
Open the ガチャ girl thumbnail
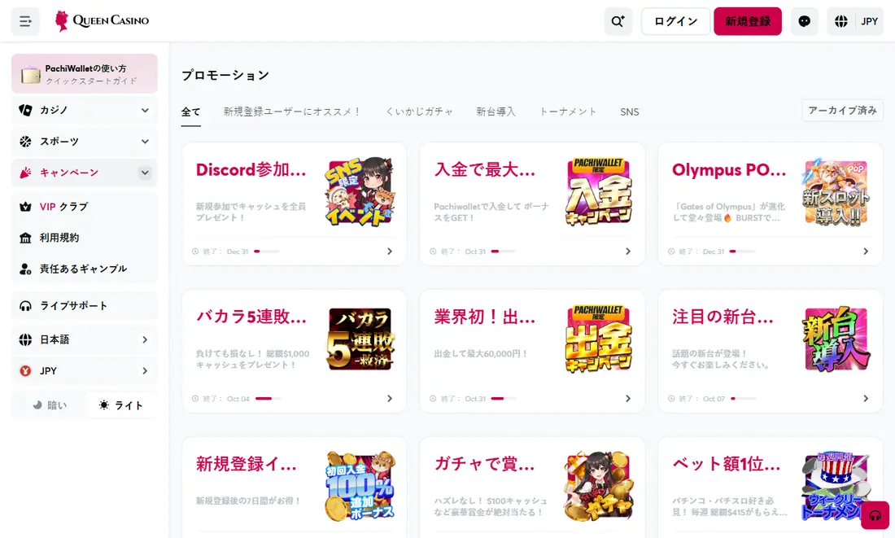tap(599, 486)
